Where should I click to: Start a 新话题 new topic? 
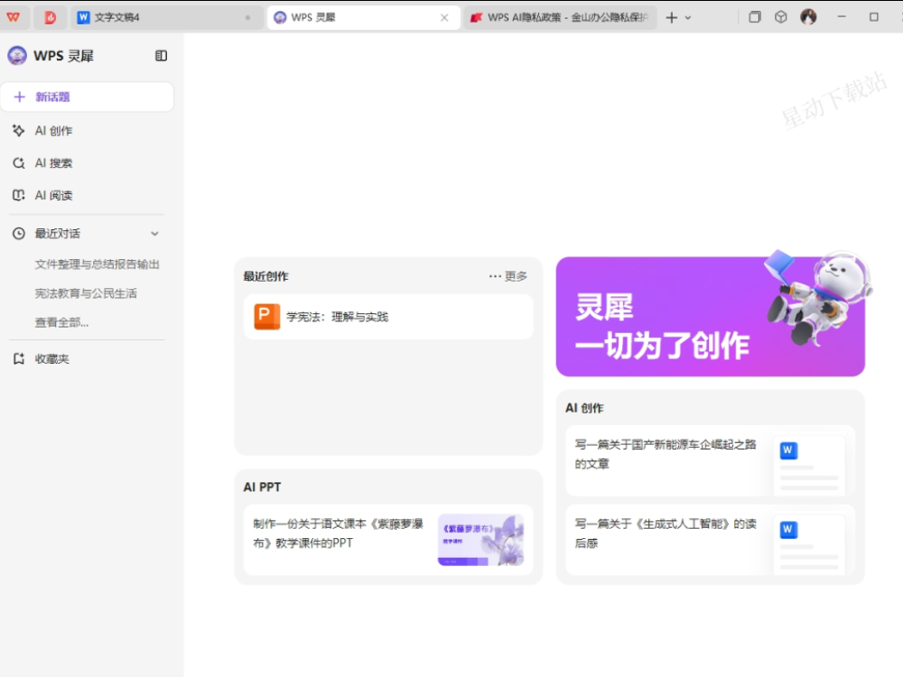pos(87,97)
